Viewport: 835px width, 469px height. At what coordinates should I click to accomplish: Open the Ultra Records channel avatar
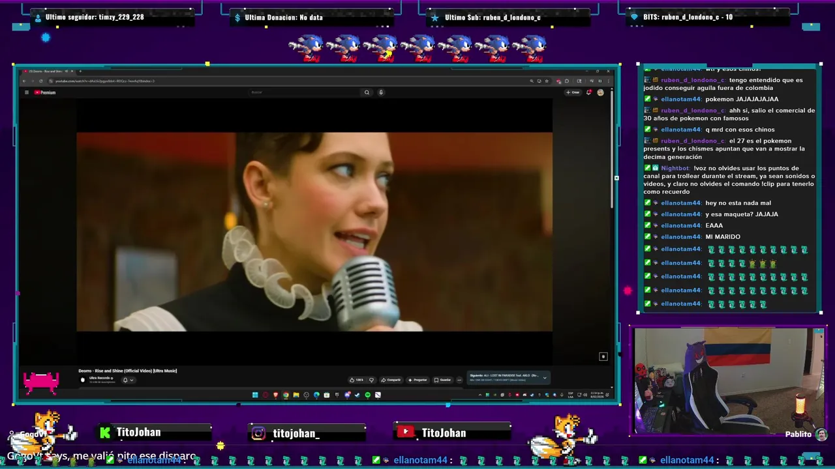(x=82, y=380)
